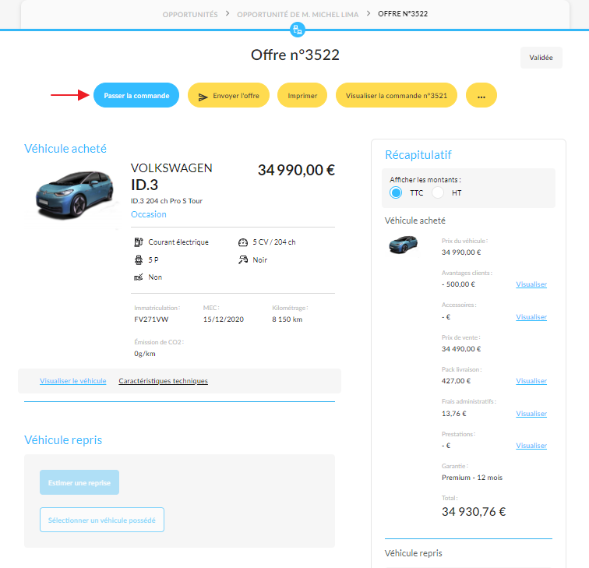
Task: Open Opportunité de M. Michel Lima breadcrumb
Action: pos(298,15)
